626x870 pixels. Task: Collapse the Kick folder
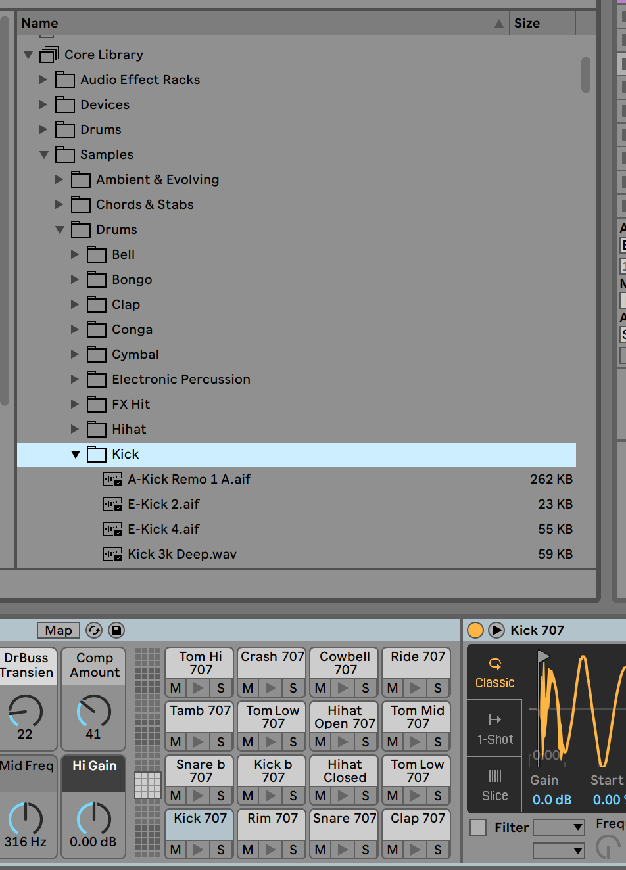(76, 455)
